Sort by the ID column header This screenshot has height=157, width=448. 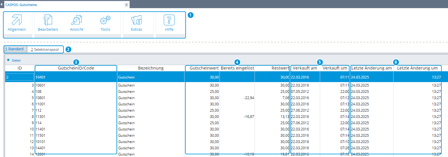[20, 68]
